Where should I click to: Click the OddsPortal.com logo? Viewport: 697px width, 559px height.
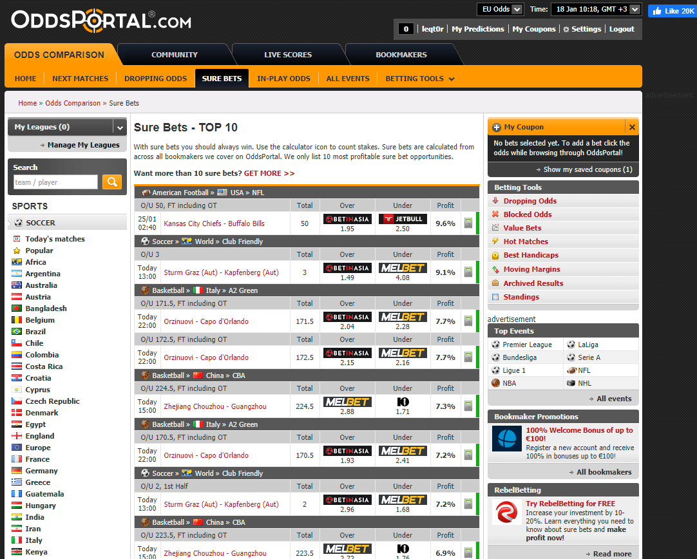pyautogui.click(x=101, y=20)
